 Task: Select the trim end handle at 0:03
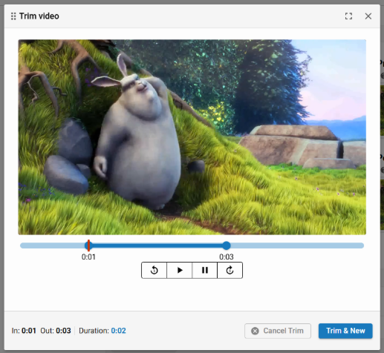227,245
